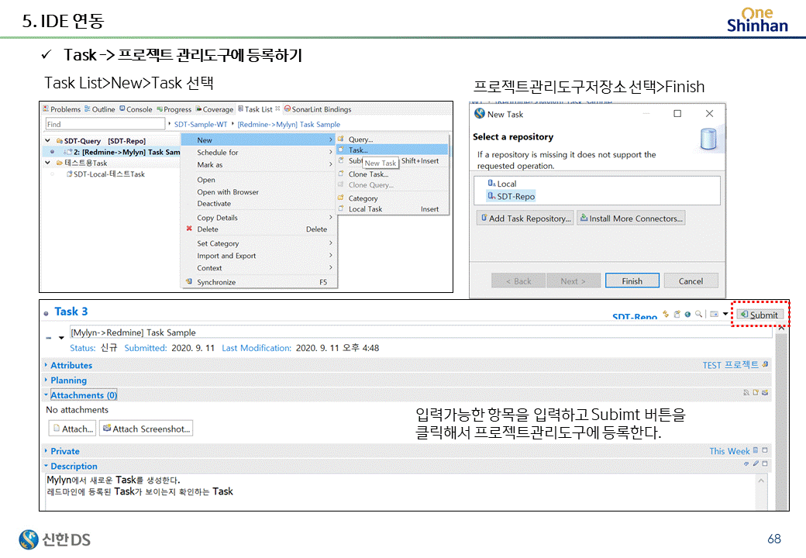Click the task editor vertical scrollbar
This screenshot has width=806, height=558.
click(x=781, y=417)
